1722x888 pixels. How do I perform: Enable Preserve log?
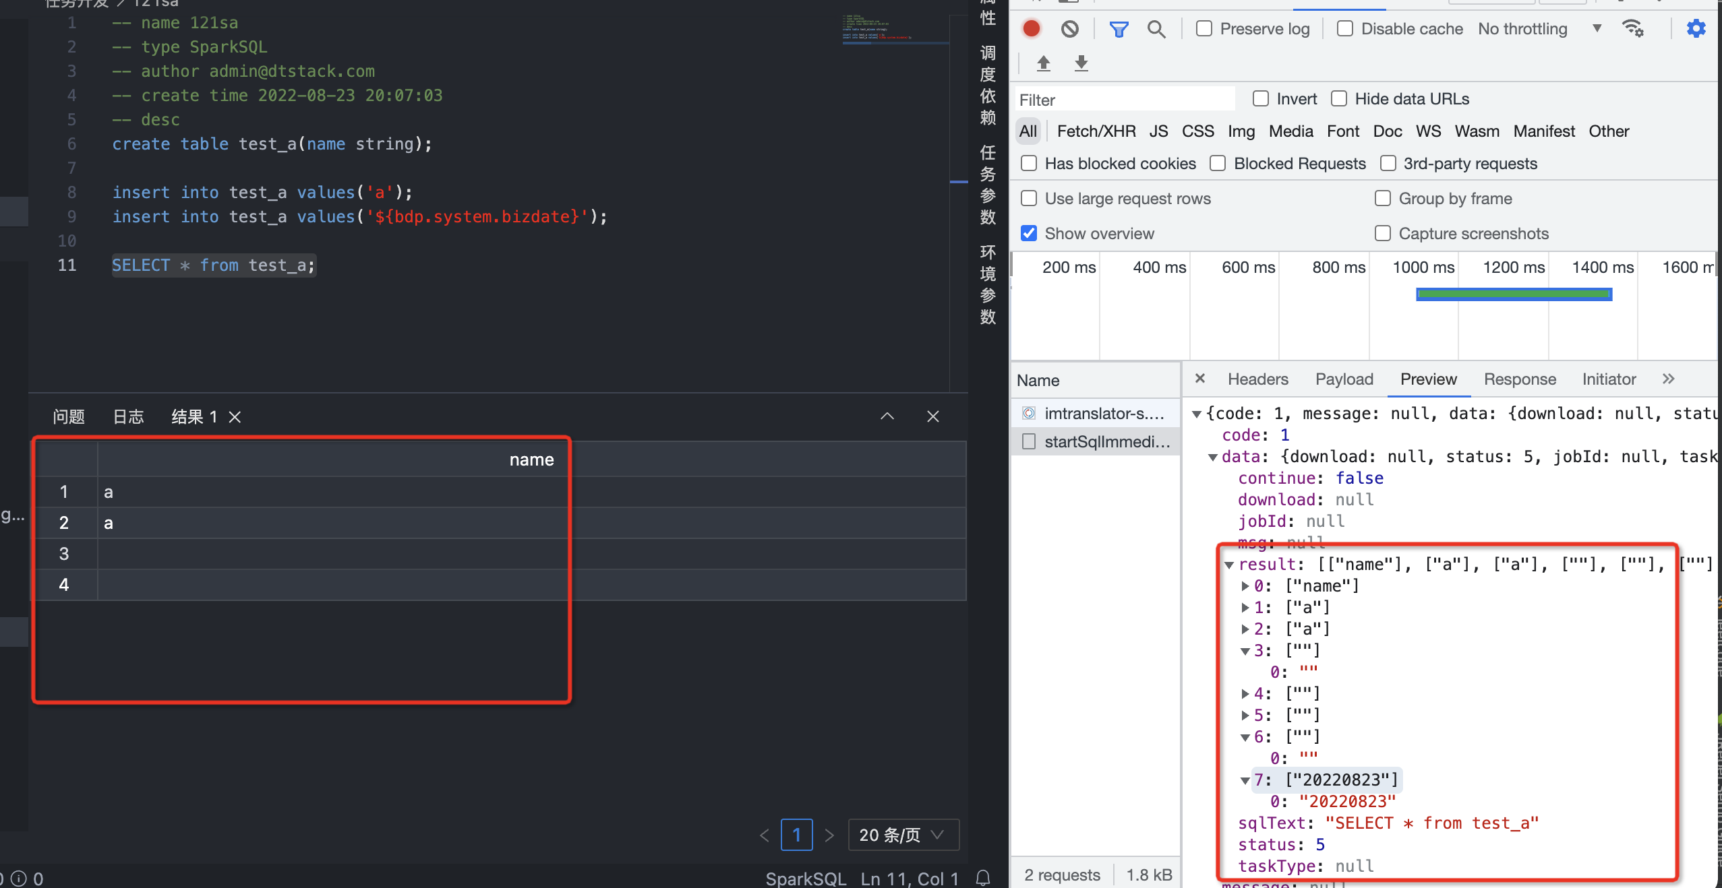[1204, 28]
